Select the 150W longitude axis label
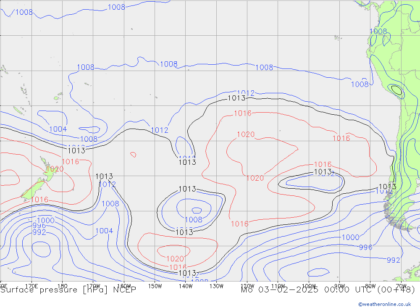 point(155,286)
